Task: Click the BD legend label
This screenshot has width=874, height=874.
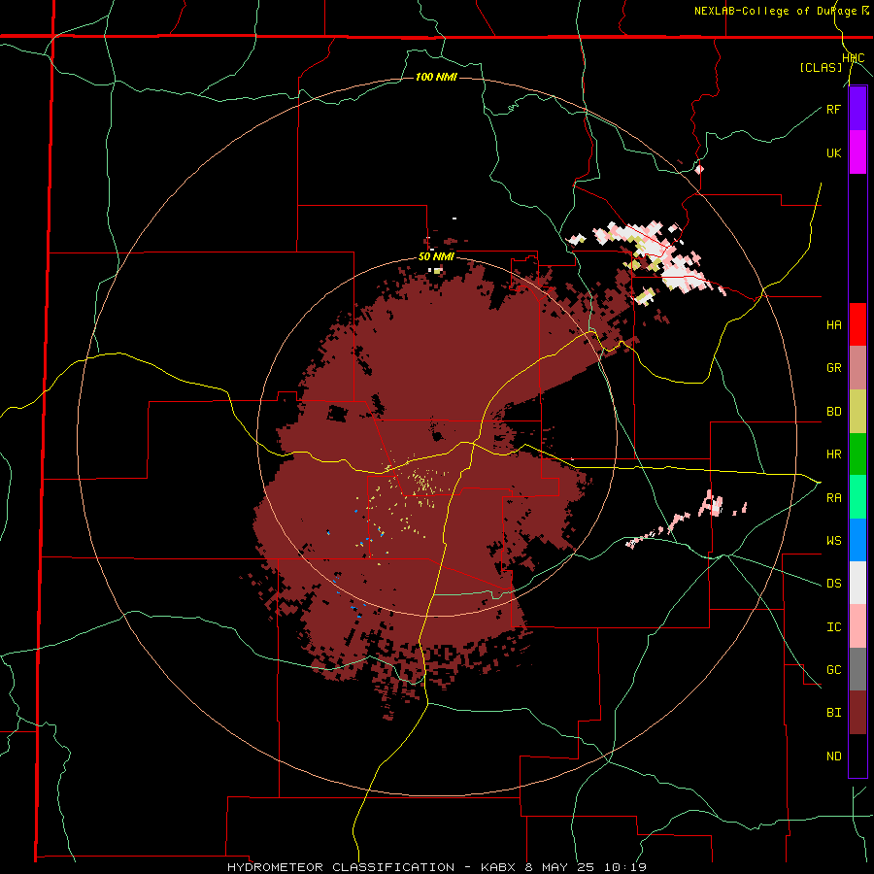Action: coord(833,412)
